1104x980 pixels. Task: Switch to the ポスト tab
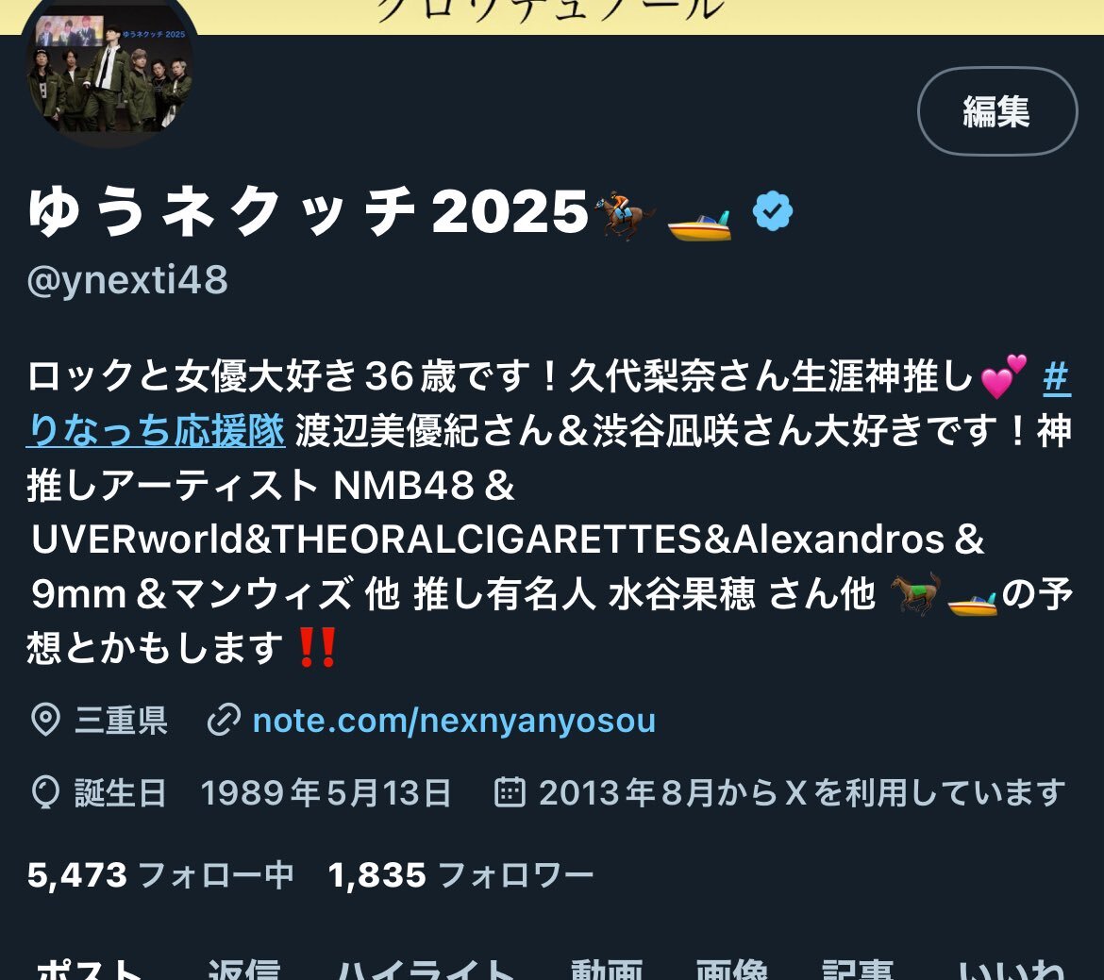(x=91, y=970)
